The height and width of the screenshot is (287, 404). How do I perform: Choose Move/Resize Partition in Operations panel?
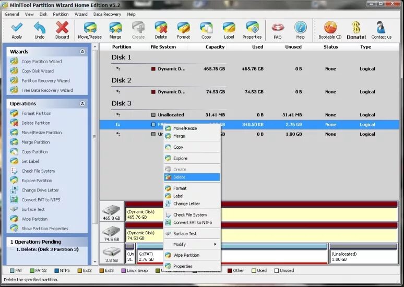coord(41,133)
